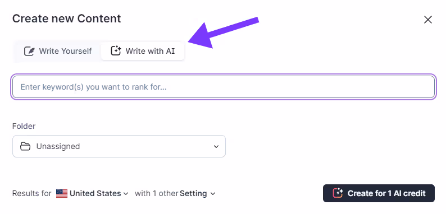Switch to the Write Yourself tab
Image resolution: width=446 pixels, height=214 pixels.
(x=58, y=51)
